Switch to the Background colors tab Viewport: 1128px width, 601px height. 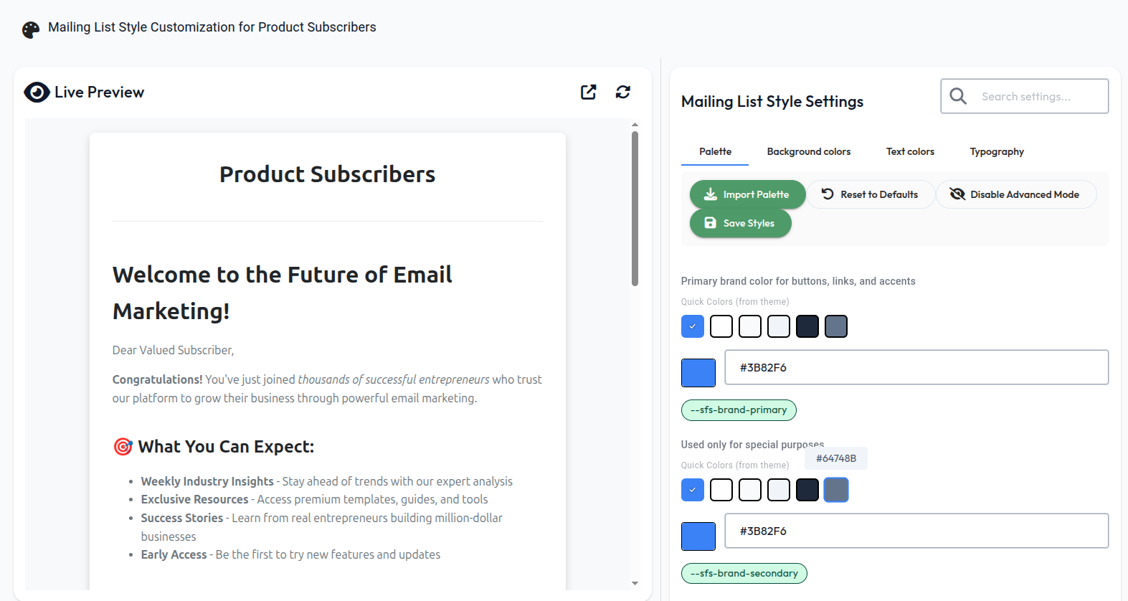[809, 151]
